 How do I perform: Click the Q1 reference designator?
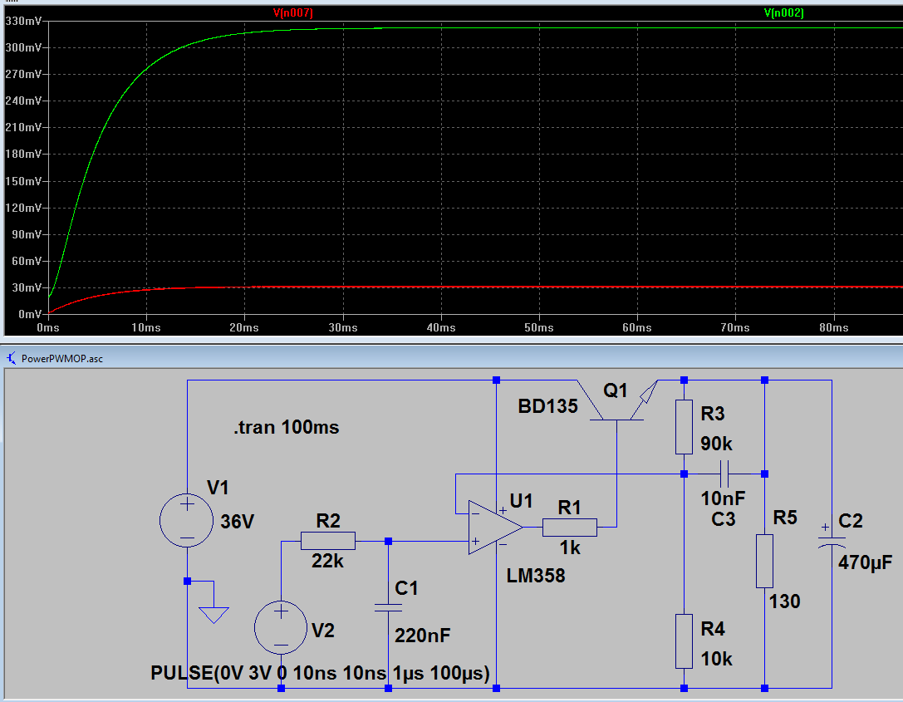click(615, 391)
